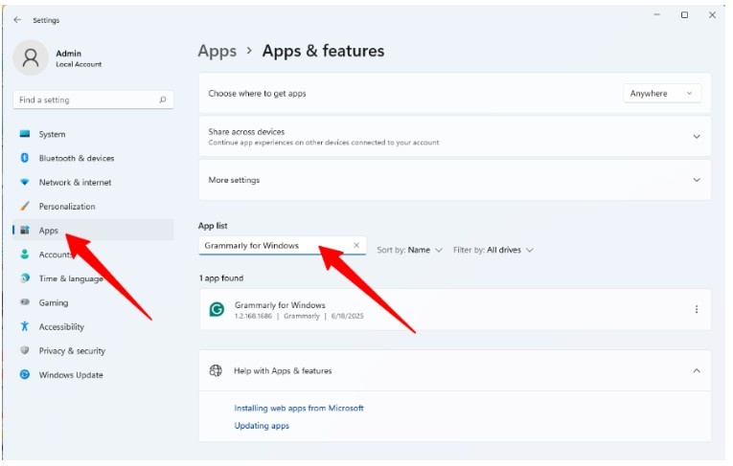
Task: Click the Admin user avatar icon
Action: [x=31, y=57]
